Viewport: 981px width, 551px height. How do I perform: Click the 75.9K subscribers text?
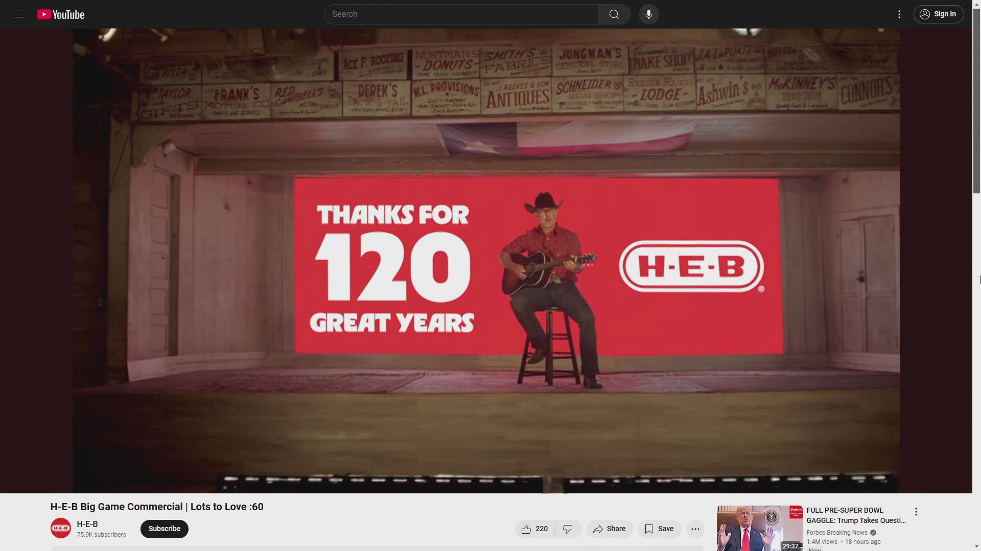(101, 535)
